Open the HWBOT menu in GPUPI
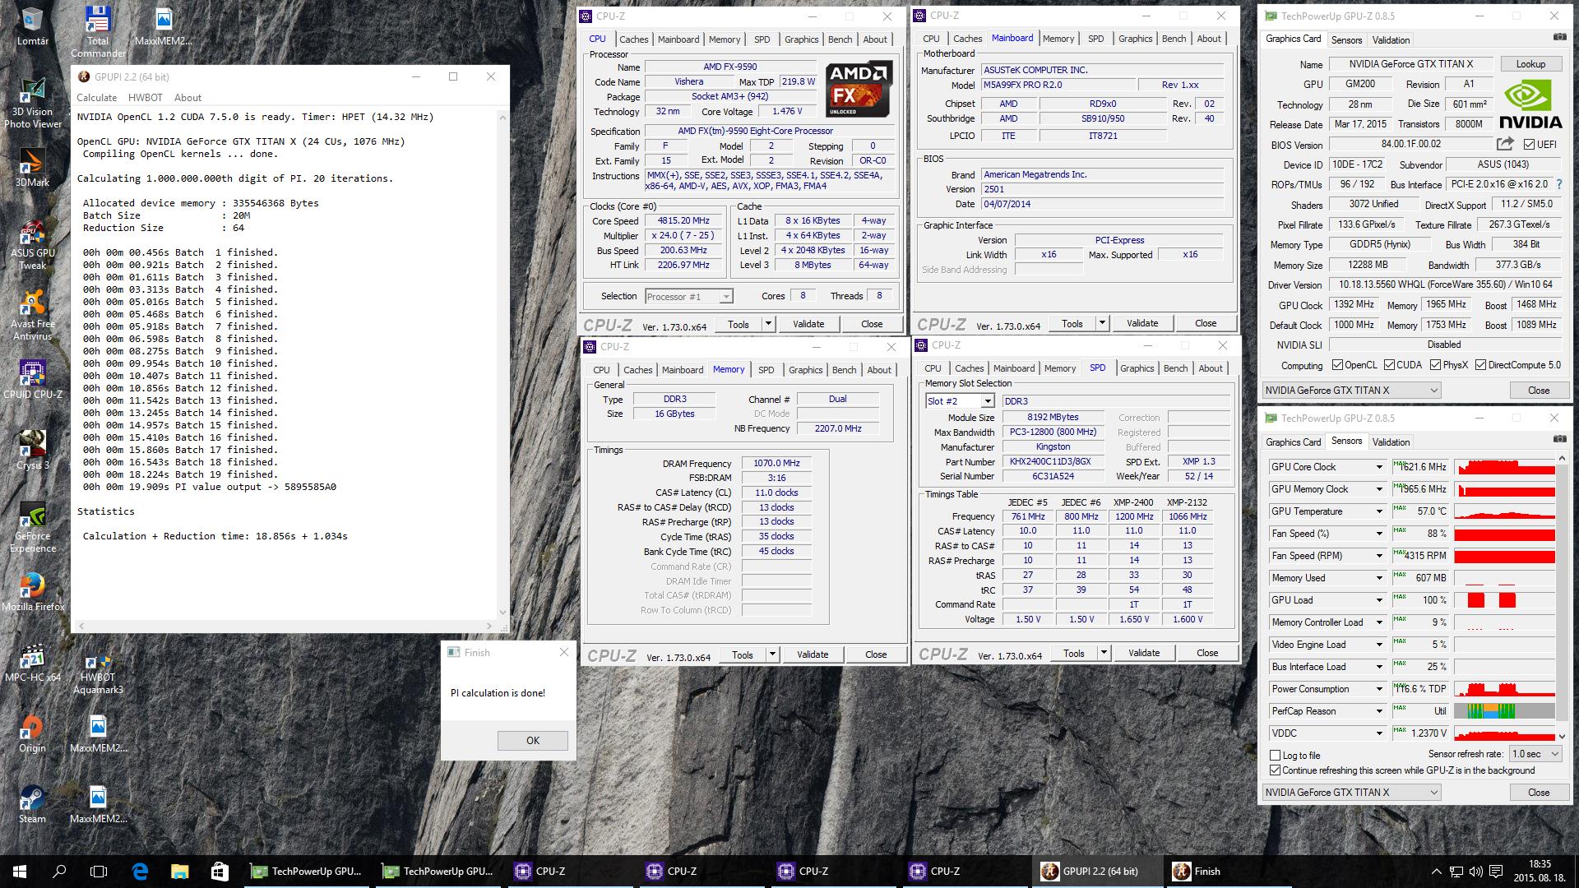This screenshot has width=1579, height=888. coord(145,97)
